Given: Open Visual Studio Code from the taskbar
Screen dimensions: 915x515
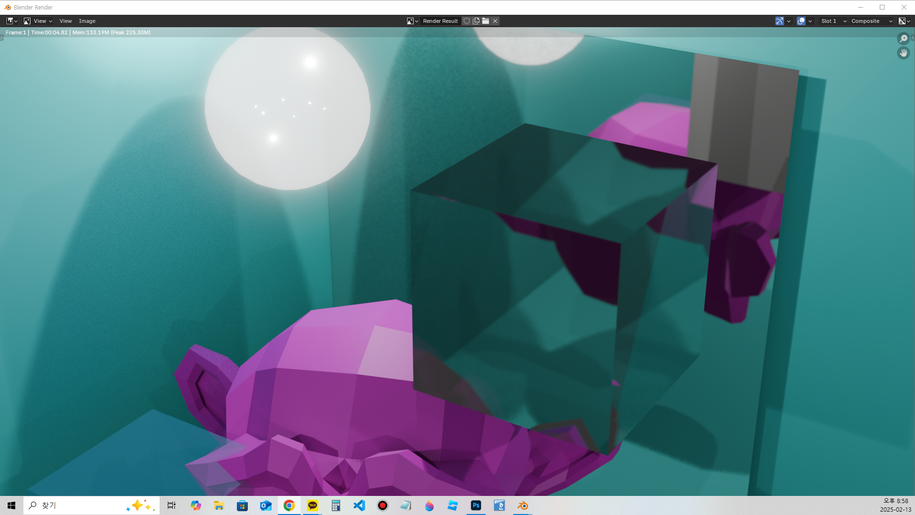Looking at the screenshot, I should pos(359,505).
